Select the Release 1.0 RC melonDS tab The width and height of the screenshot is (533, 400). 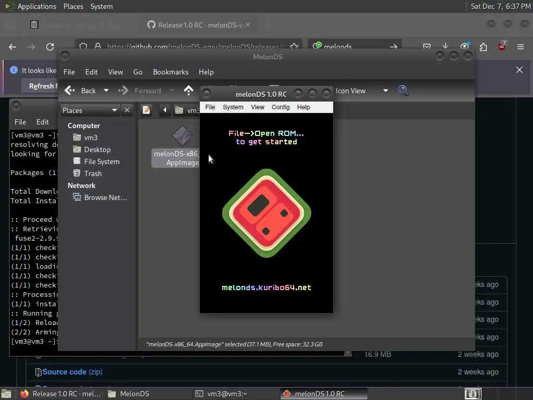pyautogui.click(x=199, y=25)
